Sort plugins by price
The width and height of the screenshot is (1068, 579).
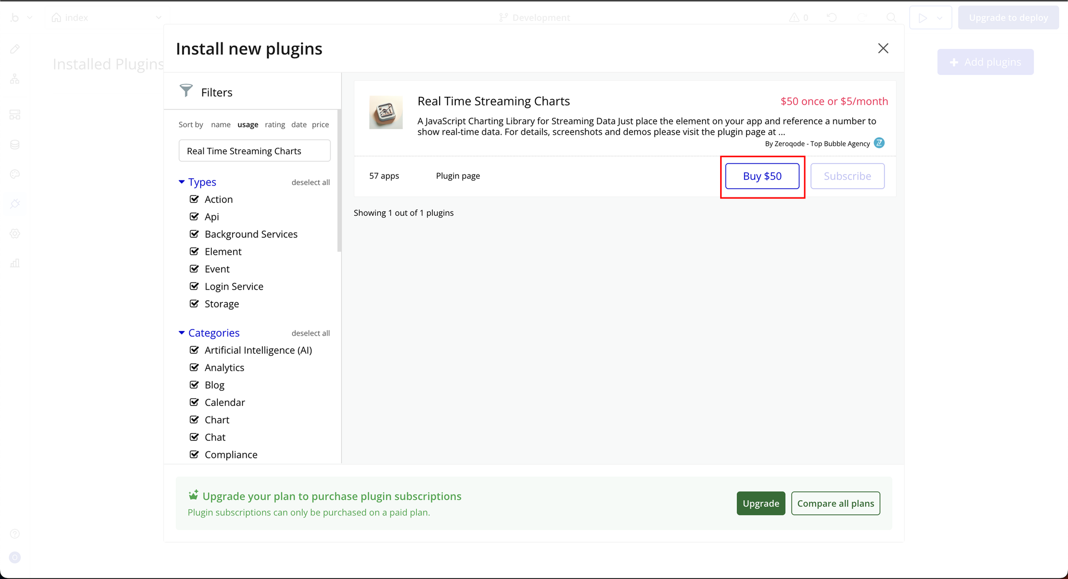(320, 125)
